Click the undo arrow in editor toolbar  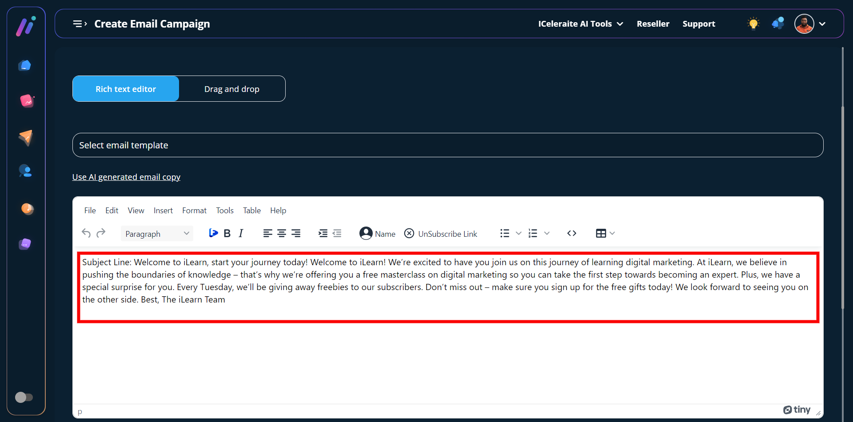point(86,233)
